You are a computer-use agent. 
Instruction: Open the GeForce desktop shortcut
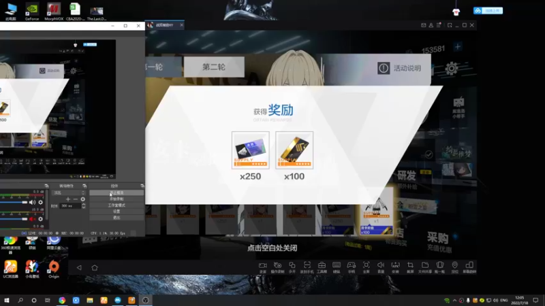pyautogui.click(x=32, y=12)
